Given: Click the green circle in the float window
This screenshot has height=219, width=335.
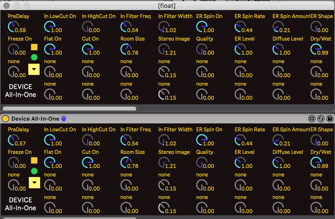Looking at the screenshot, I should coord(34,57).
